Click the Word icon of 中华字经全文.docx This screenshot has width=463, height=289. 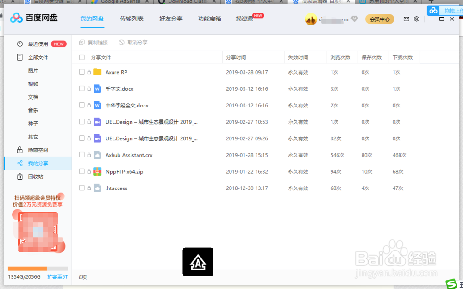[x=97, y=105]
